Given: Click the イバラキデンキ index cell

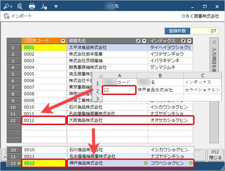Looking at the screenshot, I should click(x=170, y=61).
